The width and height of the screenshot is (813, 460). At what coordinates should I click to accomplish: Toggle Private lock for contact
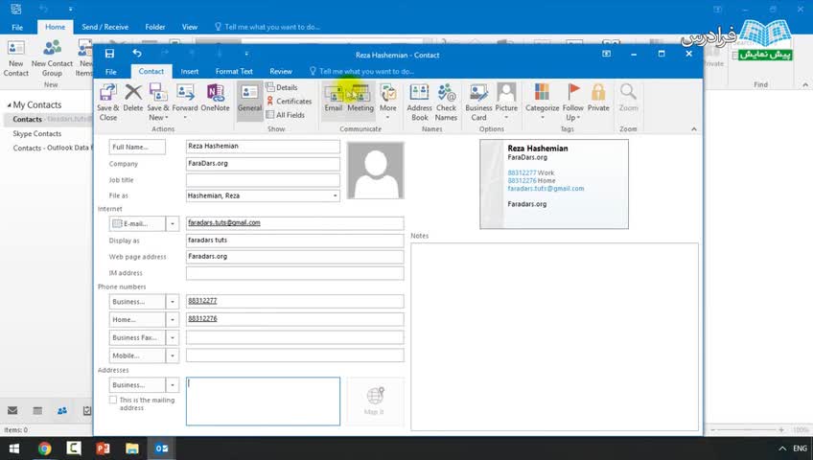[x=598, y=98]
